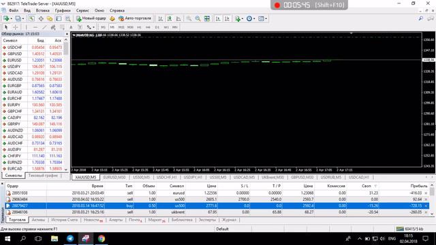Viewport: 436px width, 245px height.
Task: Open the Файл menu
Action: tap(14, 11)
